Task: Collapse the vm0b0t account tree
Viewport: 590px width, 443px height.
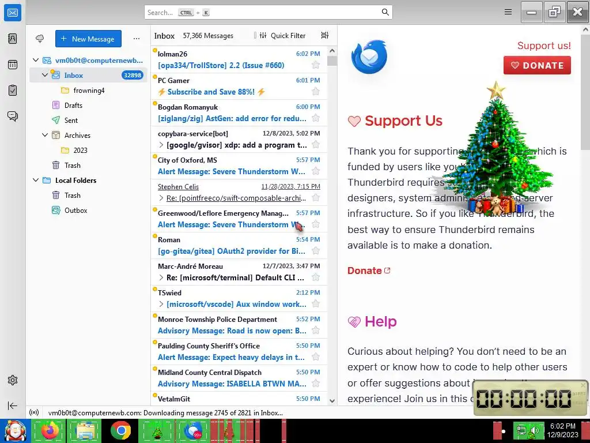Action: coord(36,60)
